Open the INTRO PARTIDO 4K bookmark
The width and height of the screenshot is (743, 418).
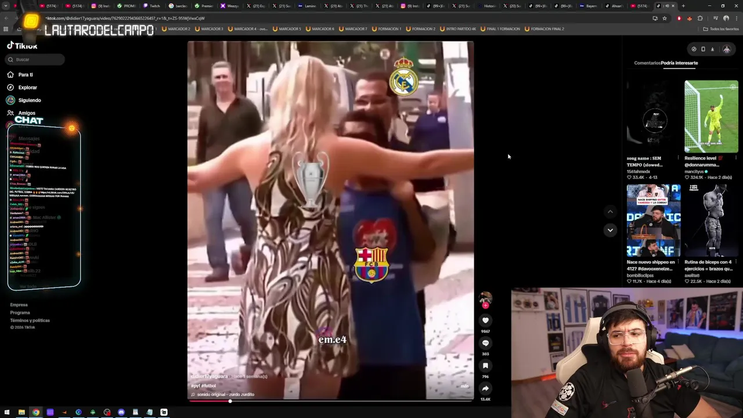(x=459, y=28)
